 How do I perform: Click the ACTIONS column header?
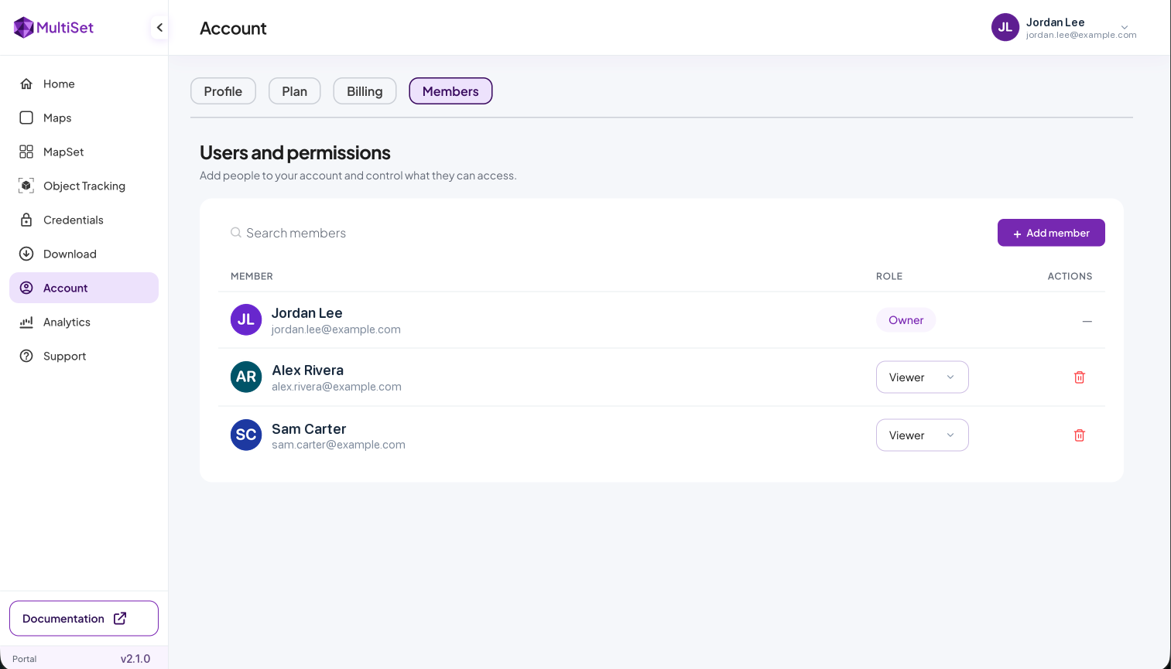[x=1070, y=276]
